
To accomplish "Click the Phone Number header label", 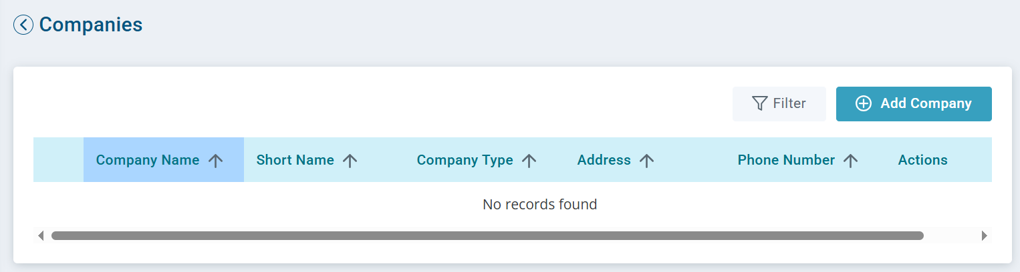I will pos(786,160).
